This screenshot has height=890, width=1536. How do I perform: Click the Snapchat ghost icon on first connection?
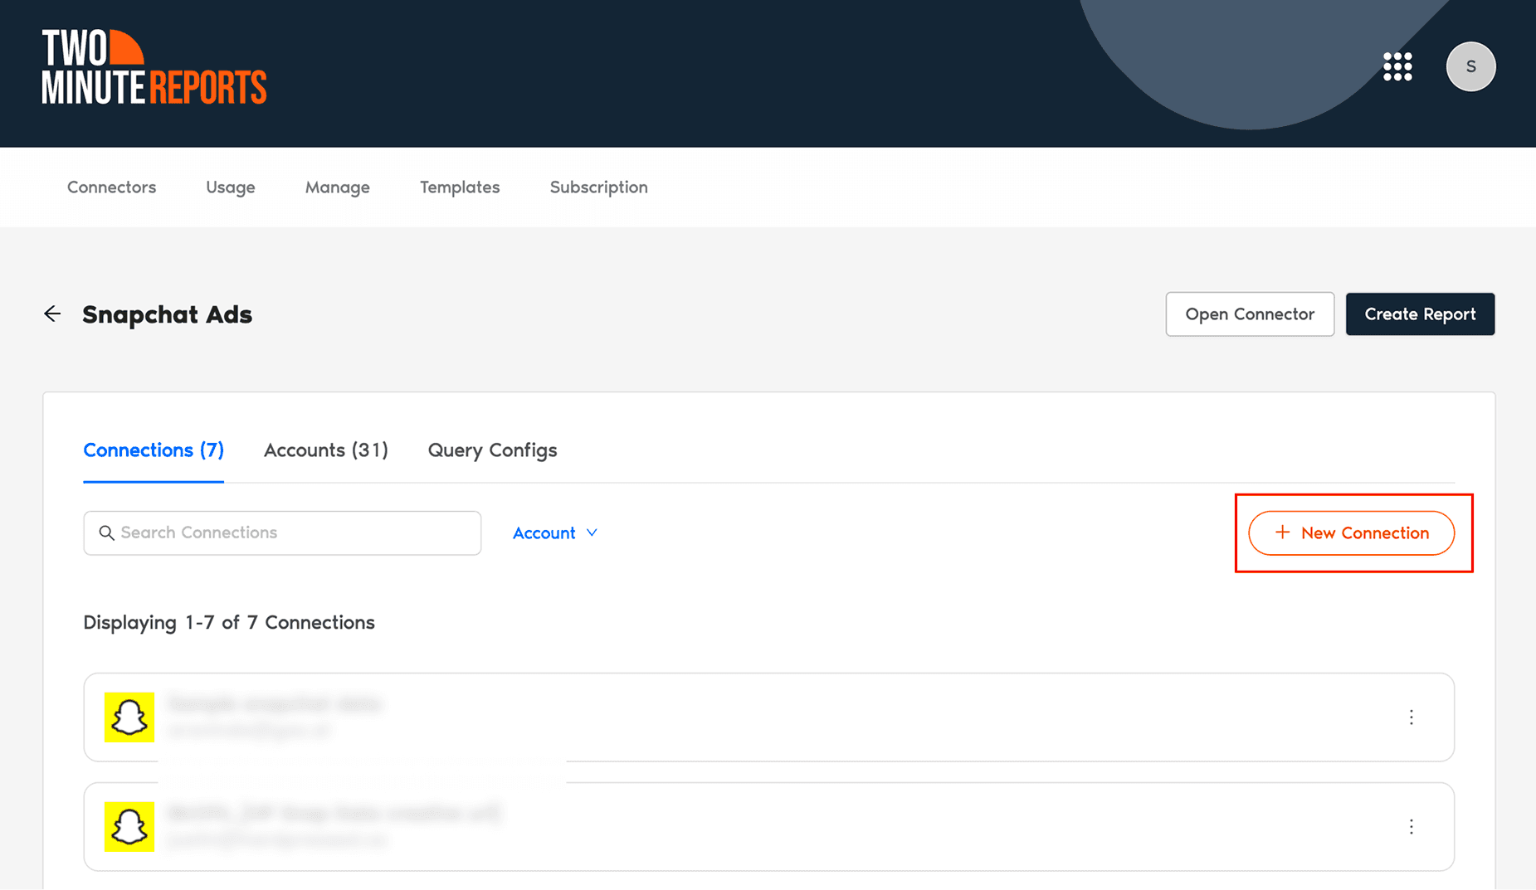pyautogui.click(x=129, y=717)
